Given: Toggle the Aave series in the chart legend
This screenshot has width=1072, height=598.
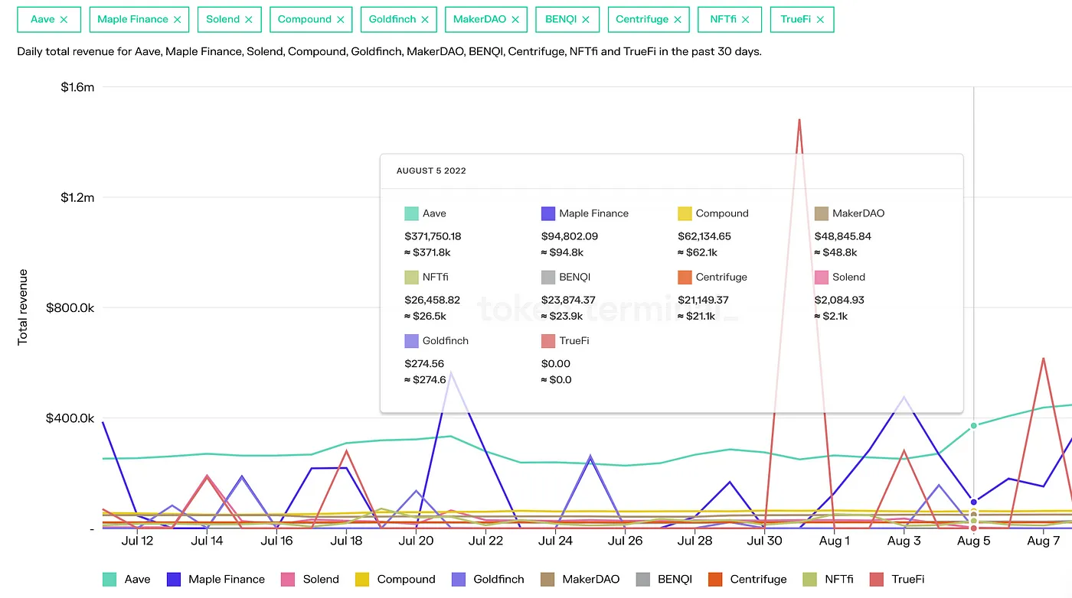Looking at the screenshot, I should click(x=126, y=580).
